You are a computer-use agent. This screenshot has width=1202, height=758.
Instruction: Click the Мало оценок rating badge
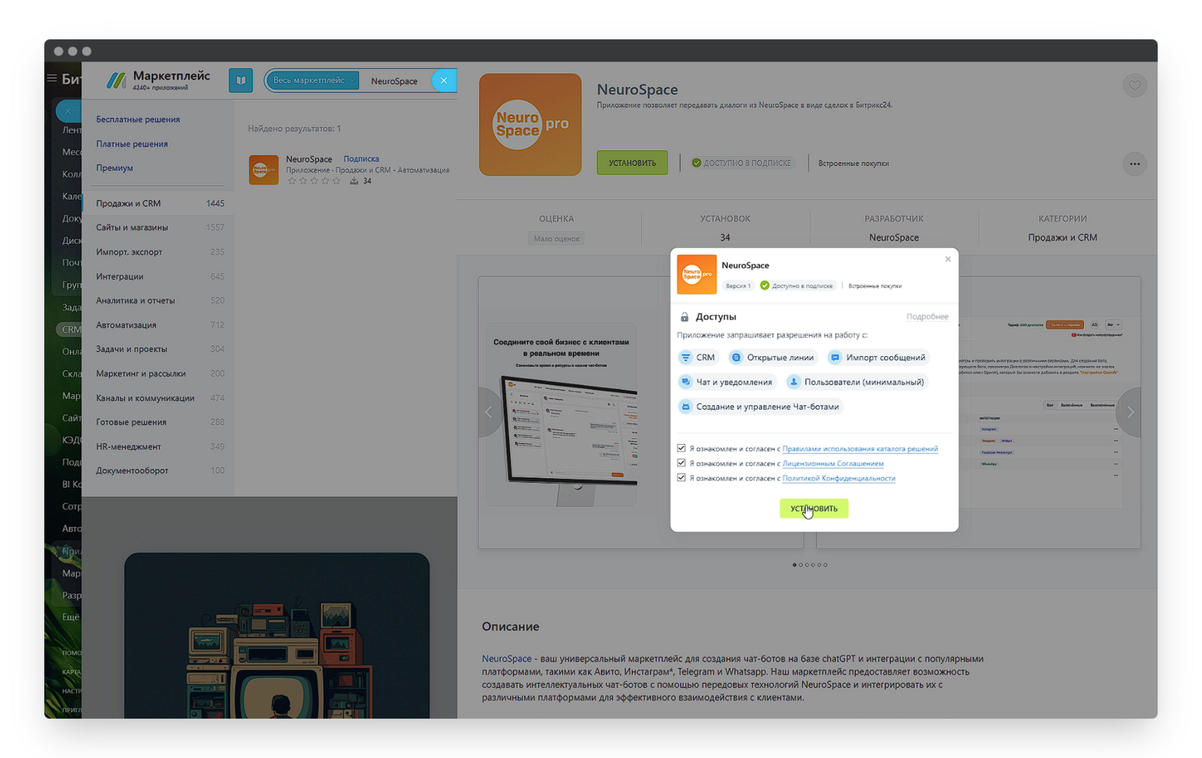[557, 239]
